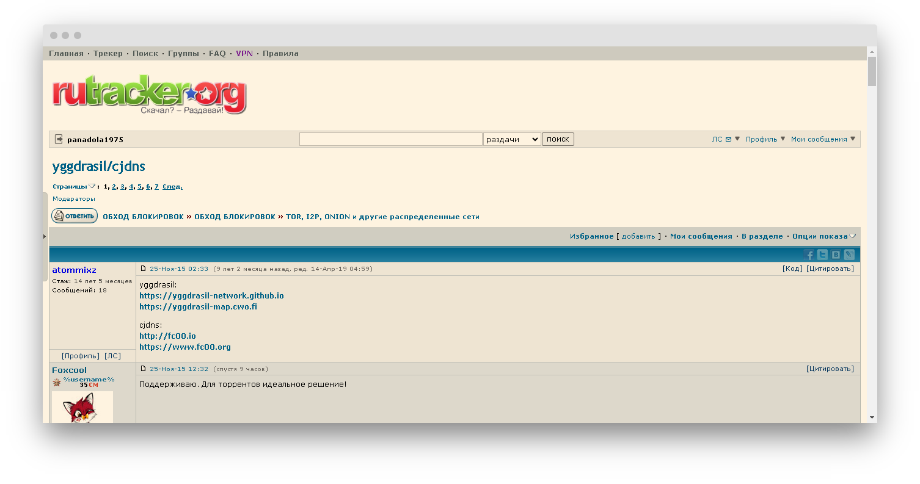The width and height of the screenshot is (920, 484).
Task: Open https://yggdrasil-network.github.io link
Action: (x=211, y=295)
